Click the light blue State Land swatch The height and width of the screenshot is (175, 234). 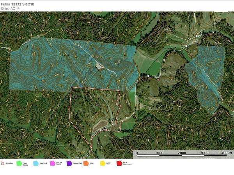tap(35, 164)
